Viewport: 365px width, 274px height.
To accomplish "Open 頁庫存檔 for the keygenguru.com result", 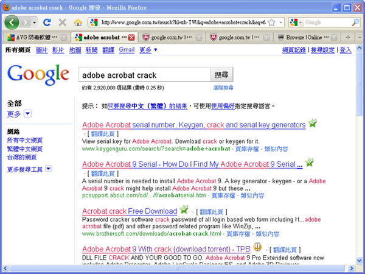I will (247, 149).
